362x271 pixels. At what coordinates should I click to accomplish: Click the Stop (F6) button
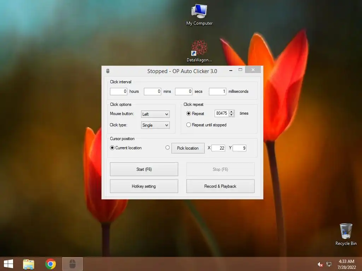click(x=221, y=169)
